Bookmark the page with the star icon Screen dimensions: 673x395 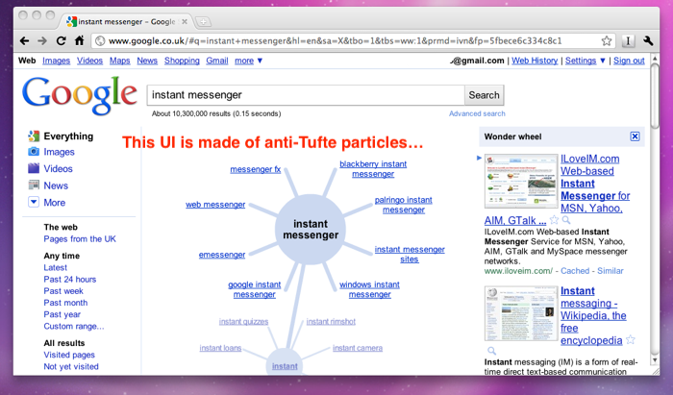coord(606,40)
